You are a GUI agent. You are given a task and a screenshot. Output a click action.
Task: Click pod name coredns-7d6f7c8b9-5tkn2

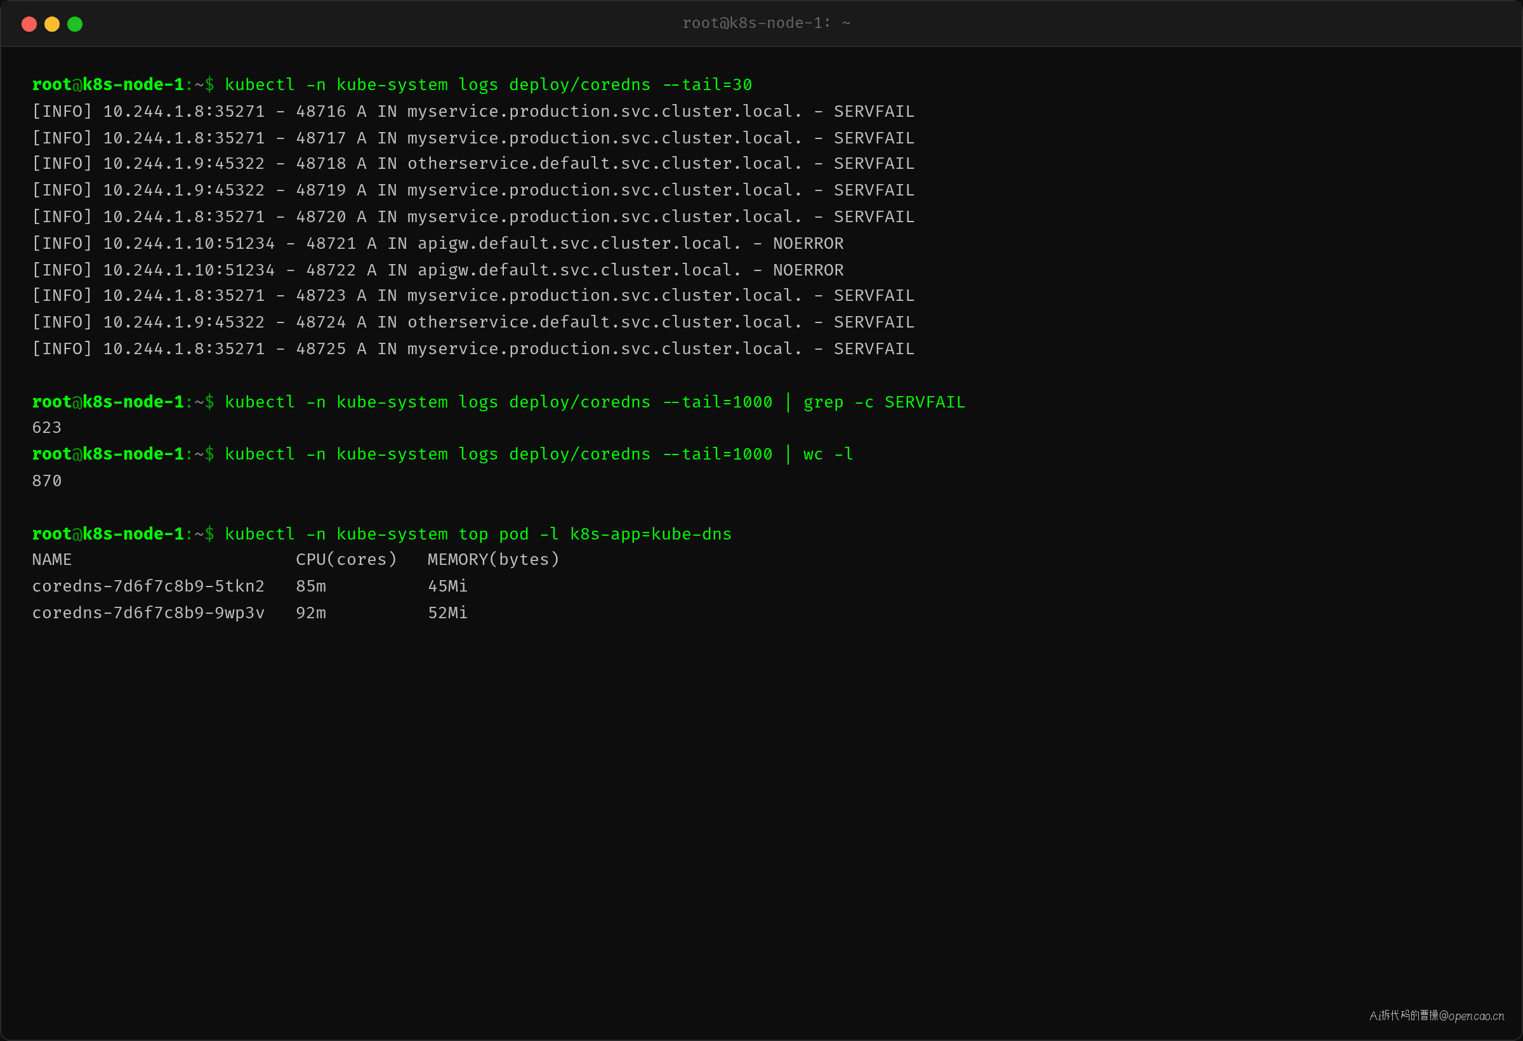point(148,587)
